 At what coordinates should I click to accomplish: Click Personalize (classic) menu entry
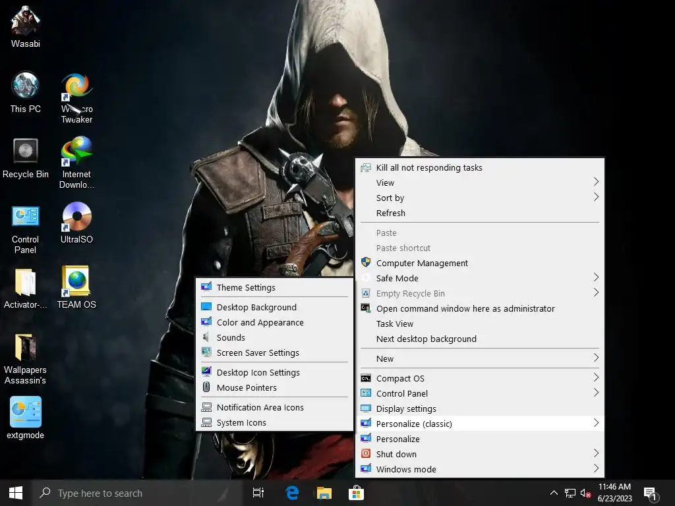tap(480, 424)
